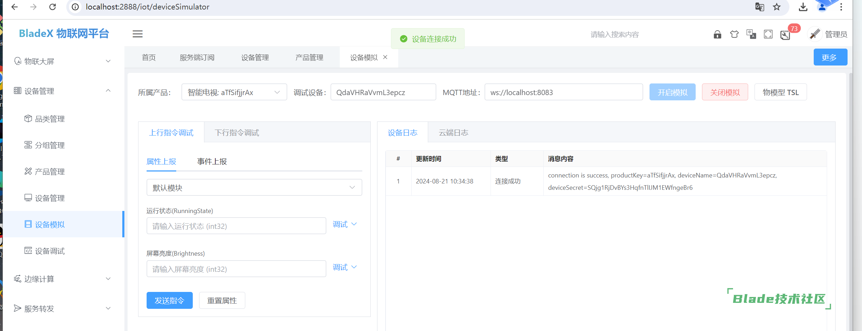Click browser back arrow
Screen dimensions: 862x331
pos(14,7)
